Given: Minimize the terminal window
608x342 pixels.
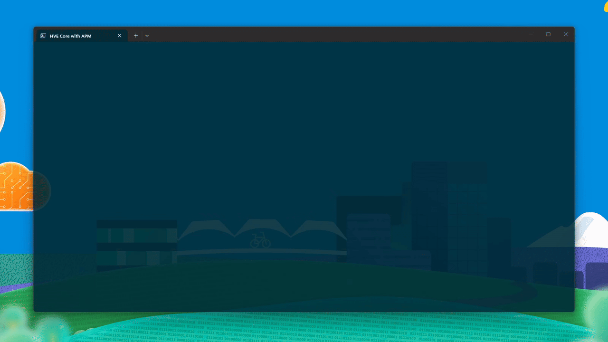Looking at the screenshot, I should (531, 34).
